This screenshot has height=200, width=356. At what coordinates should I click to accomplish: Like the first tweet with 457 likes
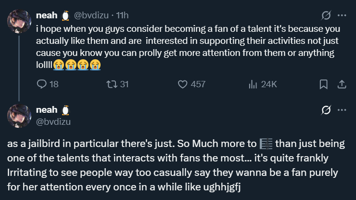click(182, 84)
